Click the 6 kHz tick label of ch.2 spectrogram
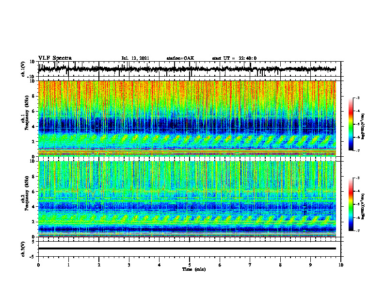384x297 pixels. click(33, 192)
